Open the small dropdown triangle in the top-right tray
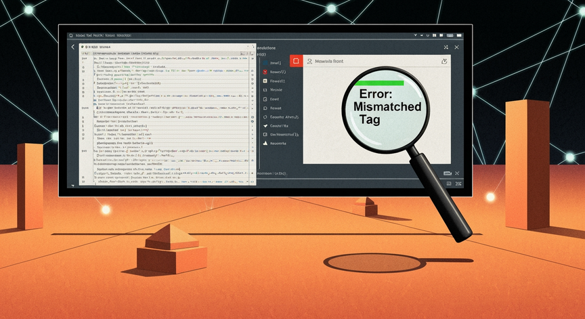Screen dimensions: 585x319 [x=415, y=35]
